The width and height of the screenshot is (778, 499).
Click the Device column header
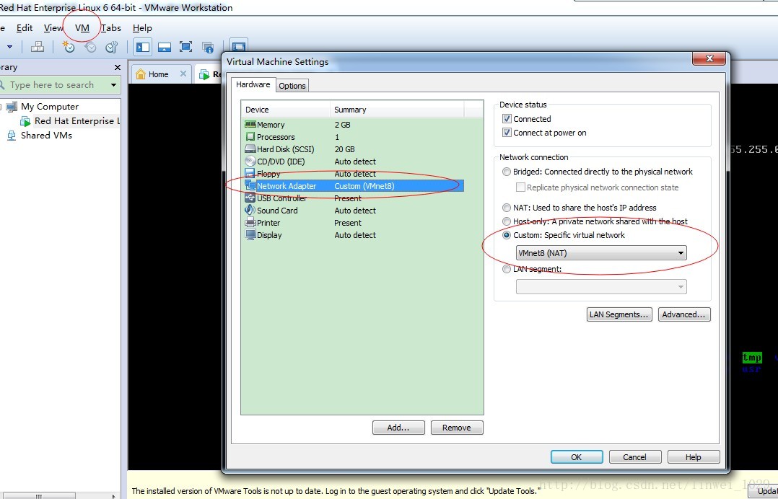click(x=286, y=110)
